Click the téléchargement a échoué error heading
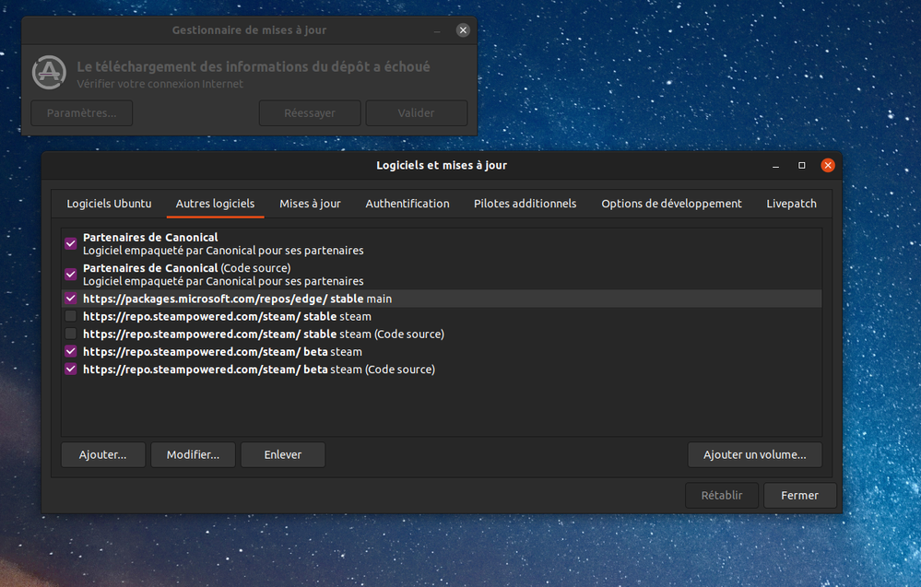 [x=254, y=67]
